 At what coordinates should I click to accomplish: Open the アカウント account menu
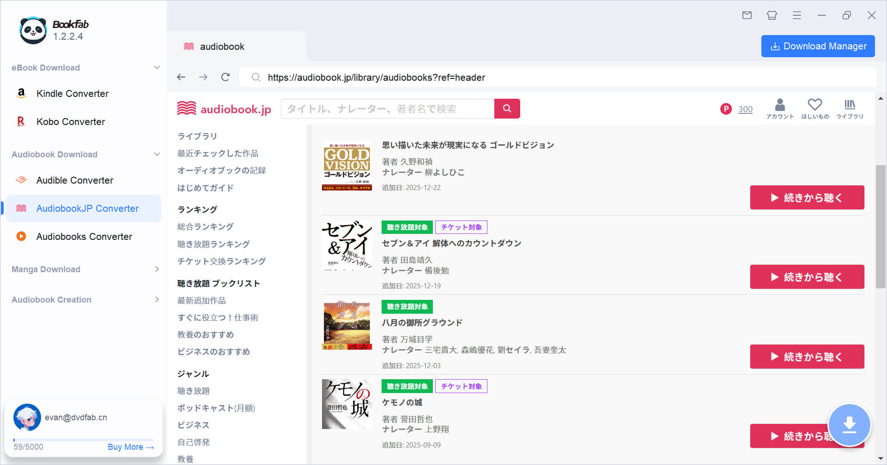(x=780, y=108)
